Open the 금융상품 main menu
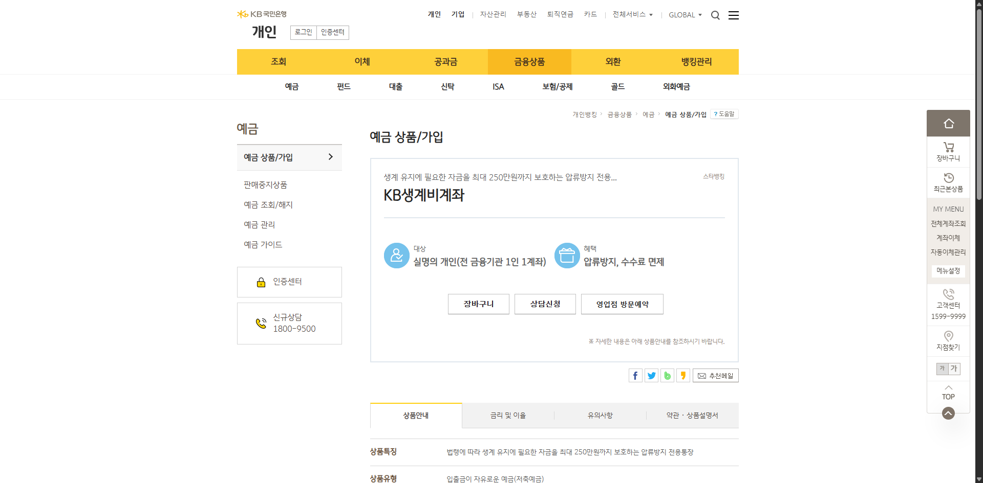This screenshot has width=983, height=483. (529, 62)
